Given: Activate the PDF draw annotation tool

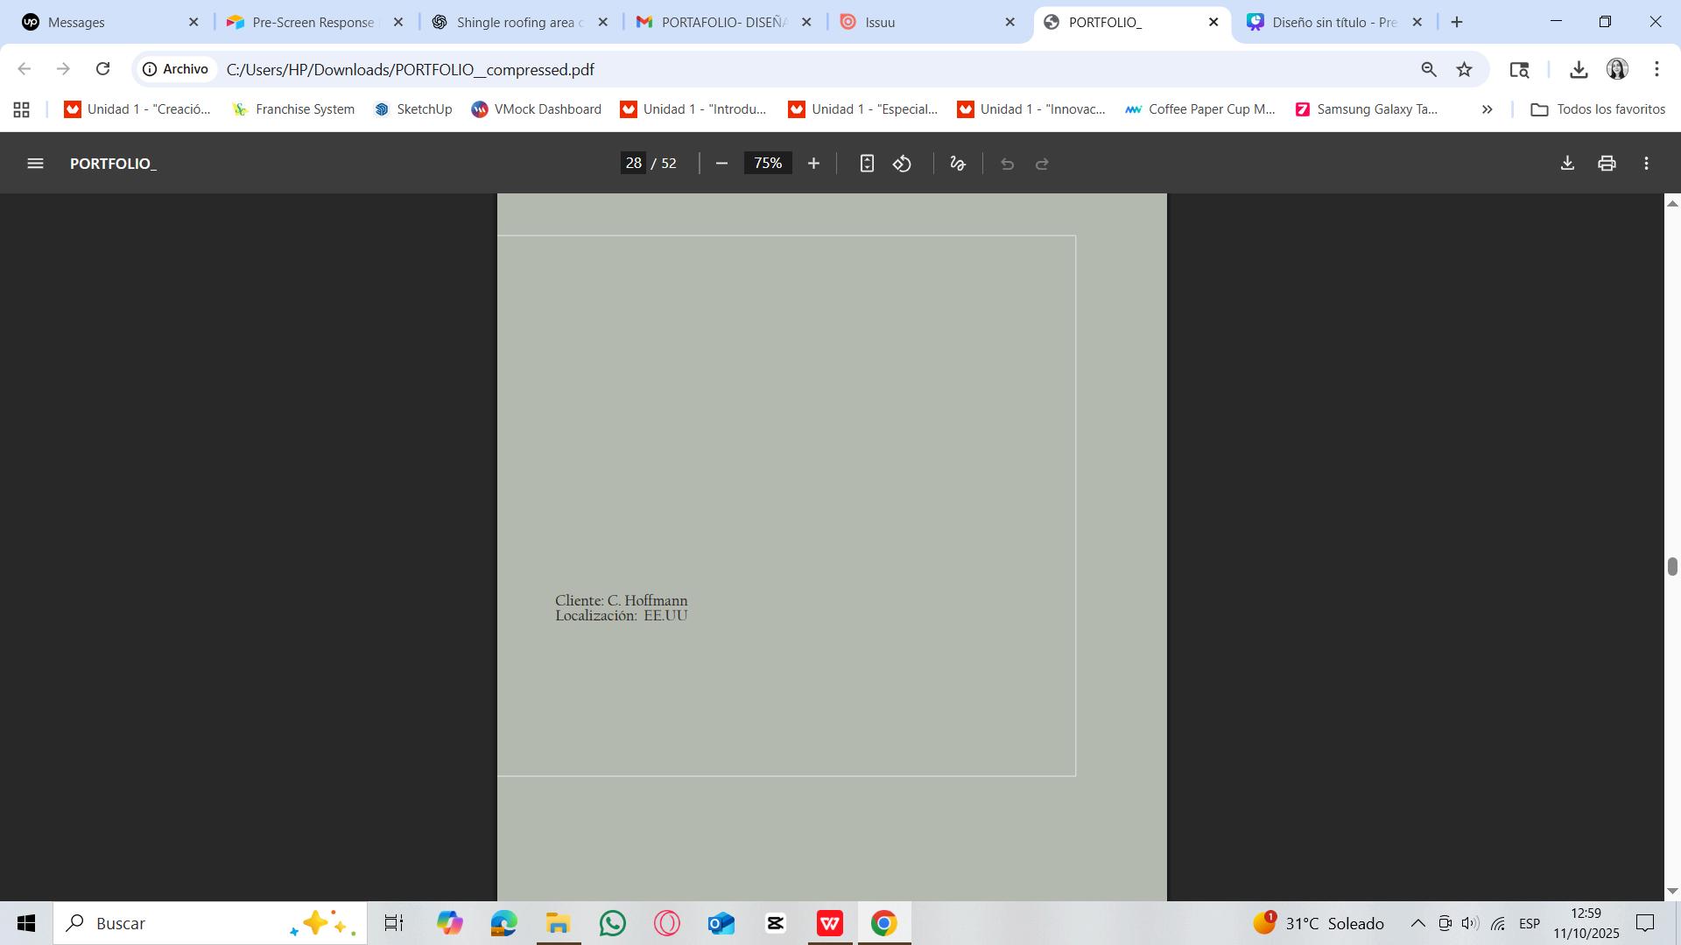Looking at the screenshot, I should click(x=958, y=164).
